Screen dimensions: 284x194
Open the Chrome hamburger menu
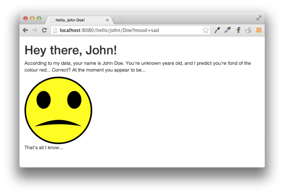pos(259,30)
